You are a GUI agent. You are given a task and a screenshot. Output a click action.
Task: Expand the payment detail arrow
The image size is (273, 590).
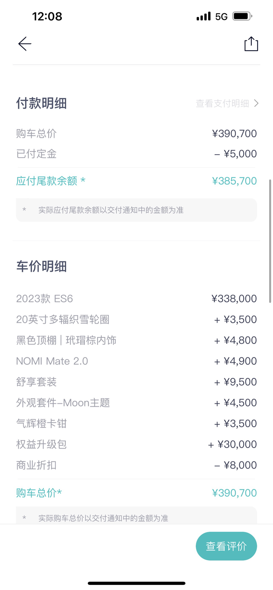click(256, 103)
